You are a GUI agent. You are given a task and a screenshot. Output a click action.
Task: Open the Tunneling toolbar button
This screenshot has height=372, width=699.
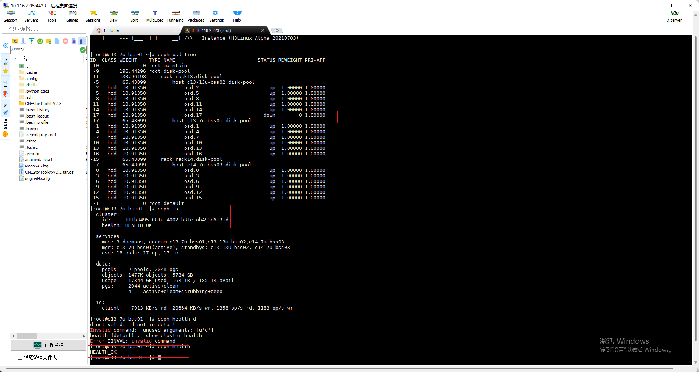coord(175,17)
